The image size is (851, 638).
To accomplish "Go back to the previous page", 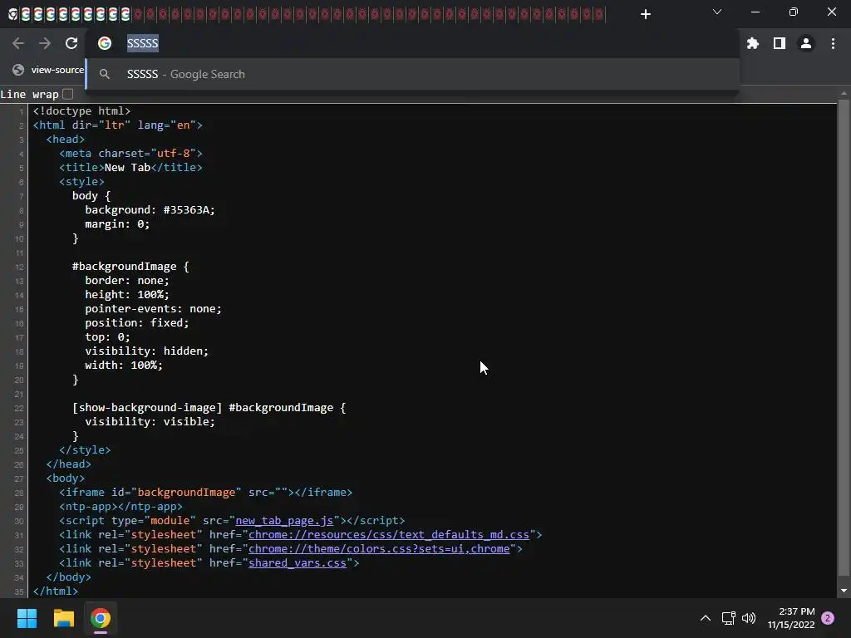I will pos(18,43).
